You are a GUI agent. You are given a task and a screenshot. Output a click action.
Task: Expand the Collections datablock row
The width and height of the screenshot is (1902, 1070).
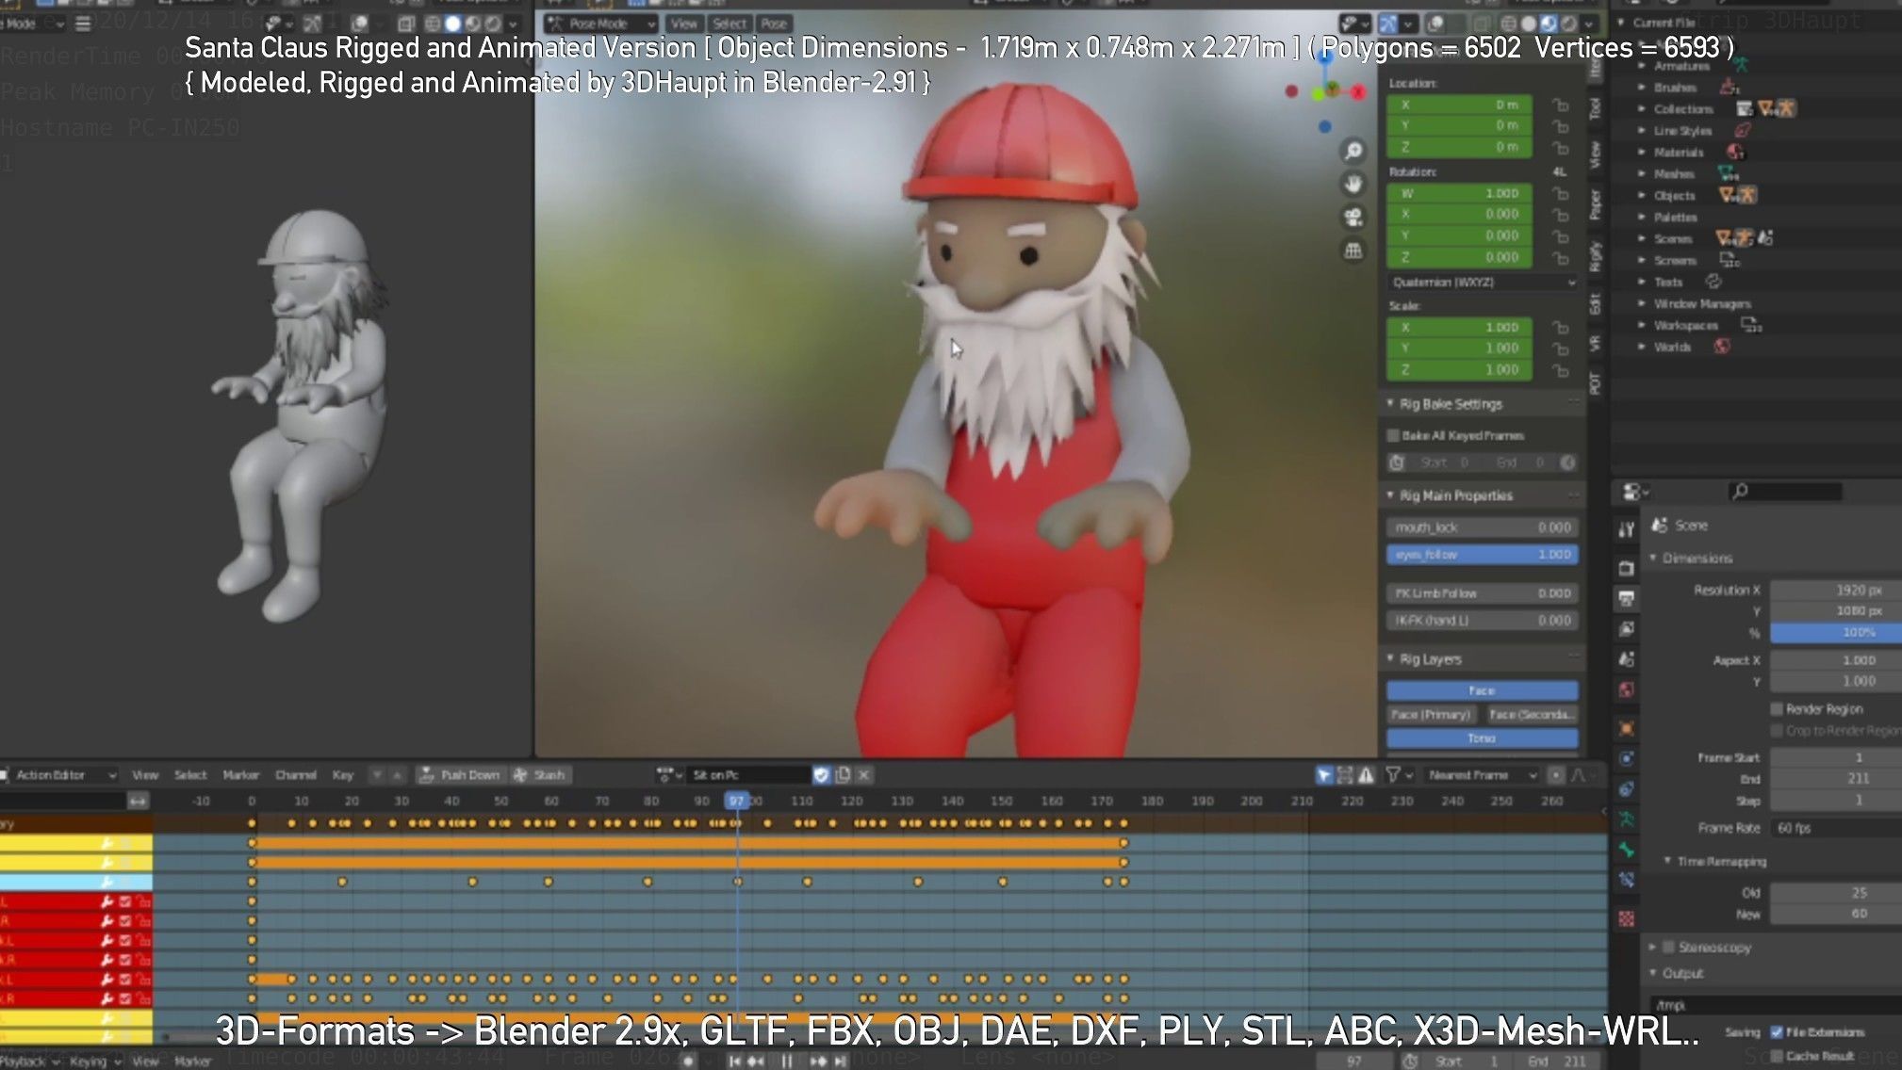(x=1642, y=108)
